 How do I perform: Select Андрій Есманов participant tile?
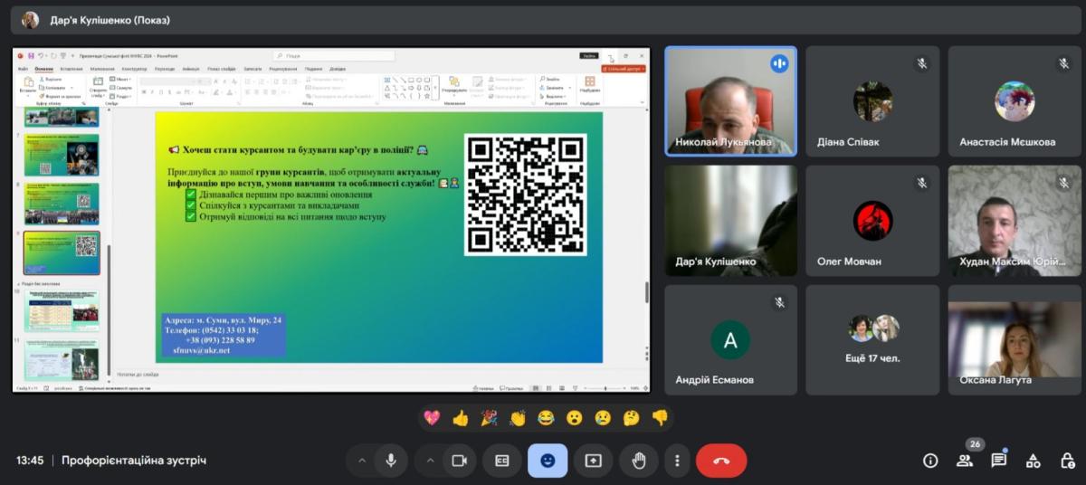coord(731,339)
